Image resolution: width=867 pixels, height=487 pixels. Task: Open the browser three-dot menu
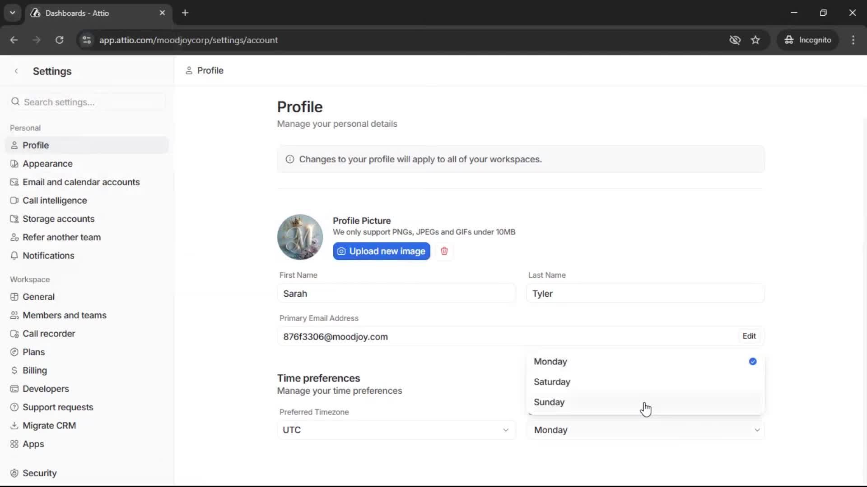click(853, 40)
